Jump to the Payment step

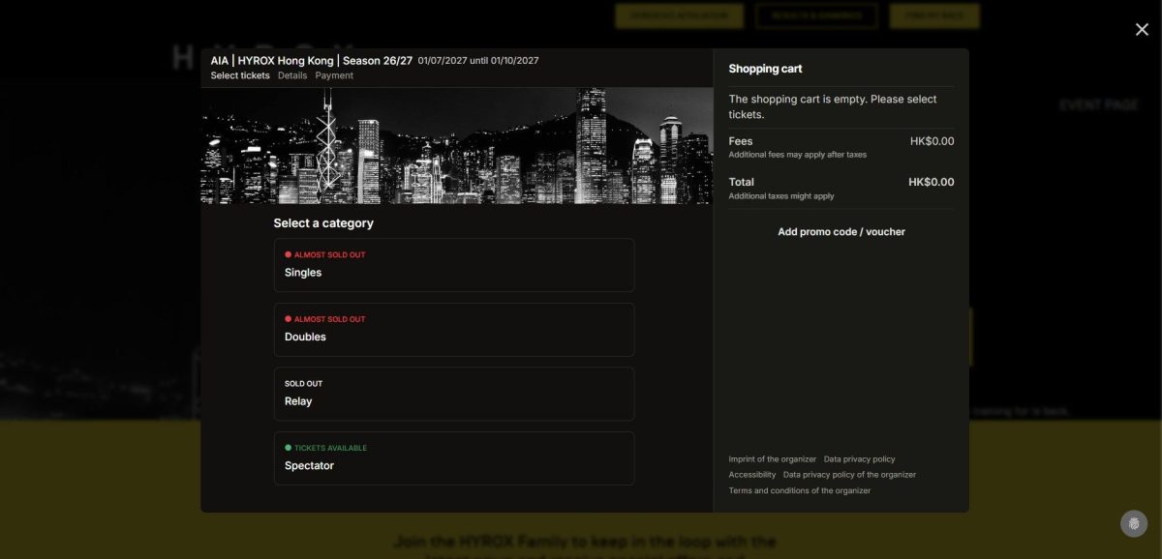coord(334,75)
